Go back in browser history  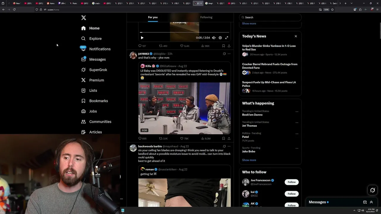(4, 10)
